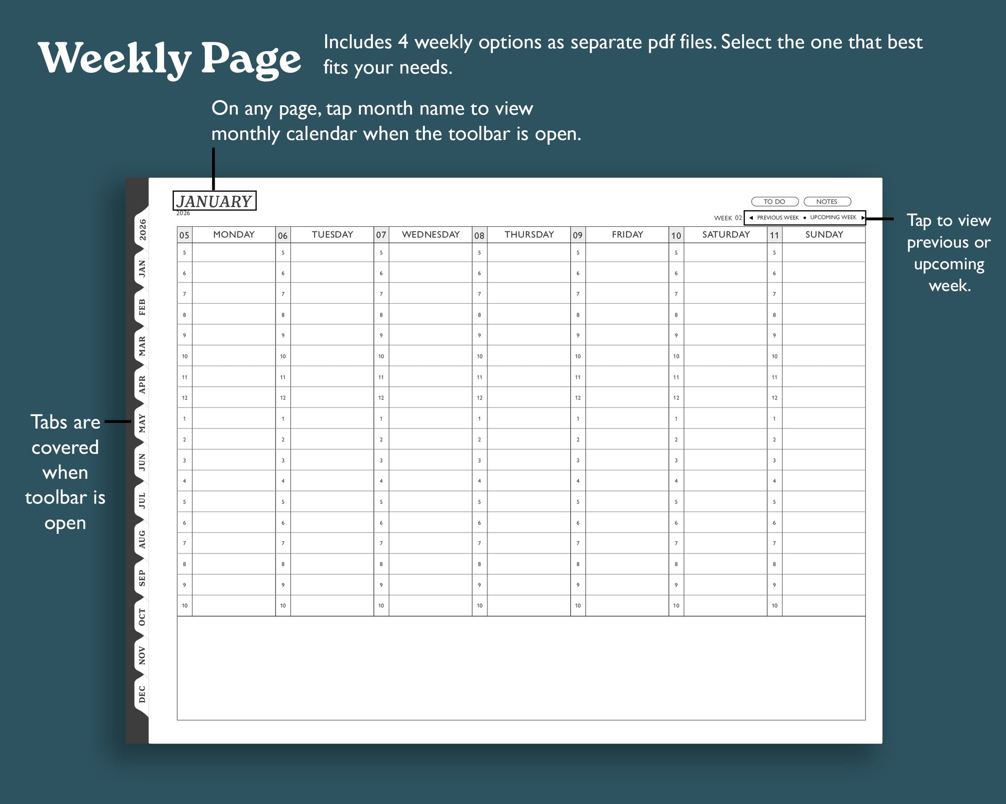Click the left arrow beside PREVIOUS WEEK
The height and width of the screenshot is (804, 1006).
pos(751,218)
